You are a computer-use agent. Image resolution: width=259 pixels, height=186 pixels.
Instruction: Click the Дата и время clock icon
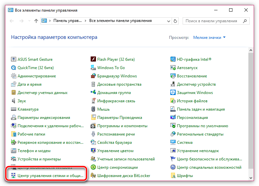click(x=14, y=84)
